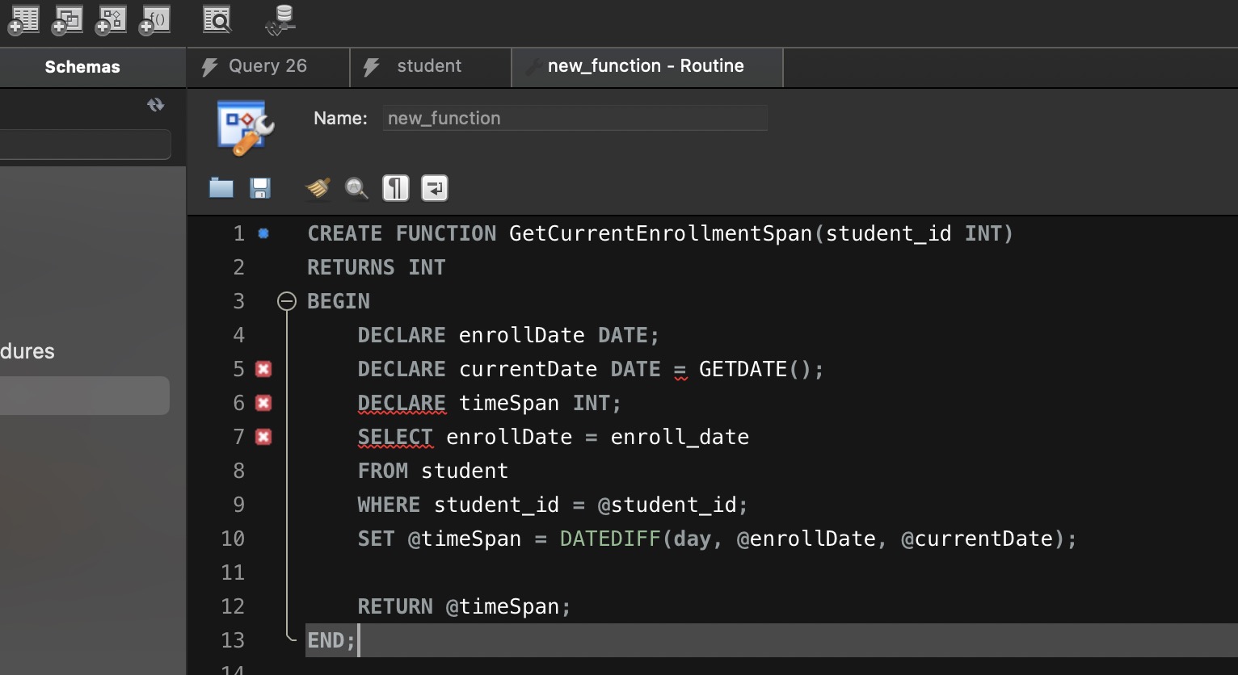1238x675 pixels.
Task: Refresh the Schemas panel
Action: click(155, 104)
